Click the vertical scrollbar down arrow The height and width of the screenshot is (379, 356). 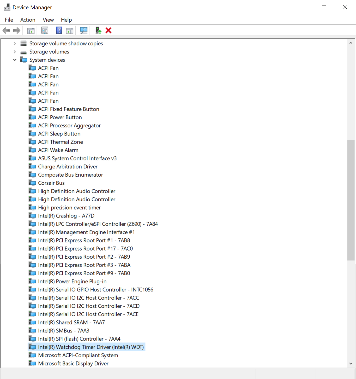coord(351,364)
